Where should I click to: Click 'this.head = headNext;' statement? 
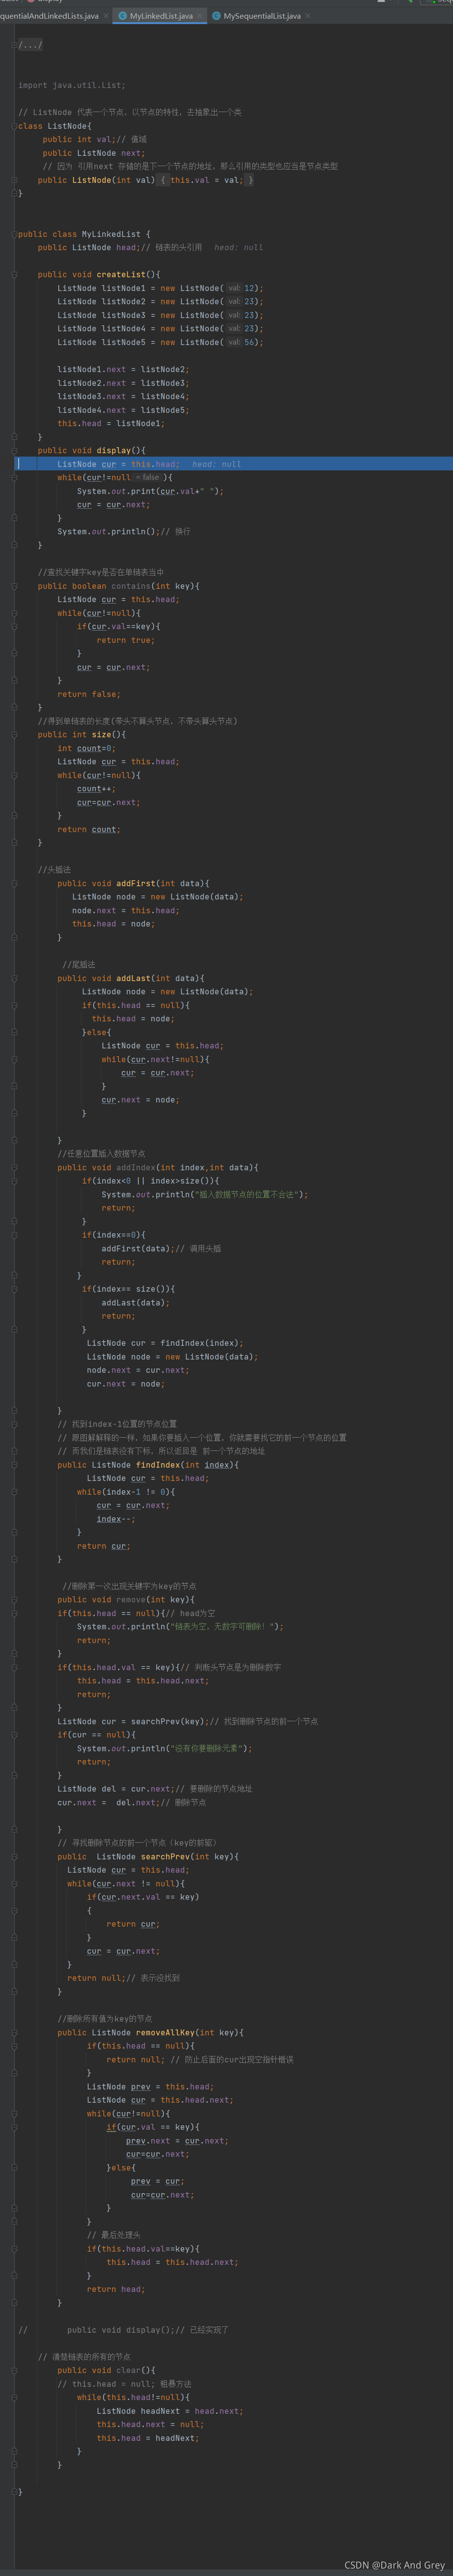[148, 2437]
